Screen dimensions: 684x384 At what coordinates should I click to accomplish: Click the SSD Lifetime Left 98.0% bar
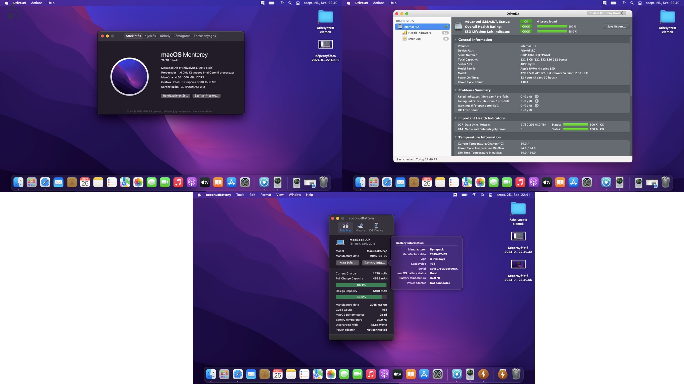[552, 31]
